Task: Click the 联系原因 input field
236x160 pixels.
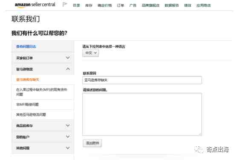Action: 142,80
